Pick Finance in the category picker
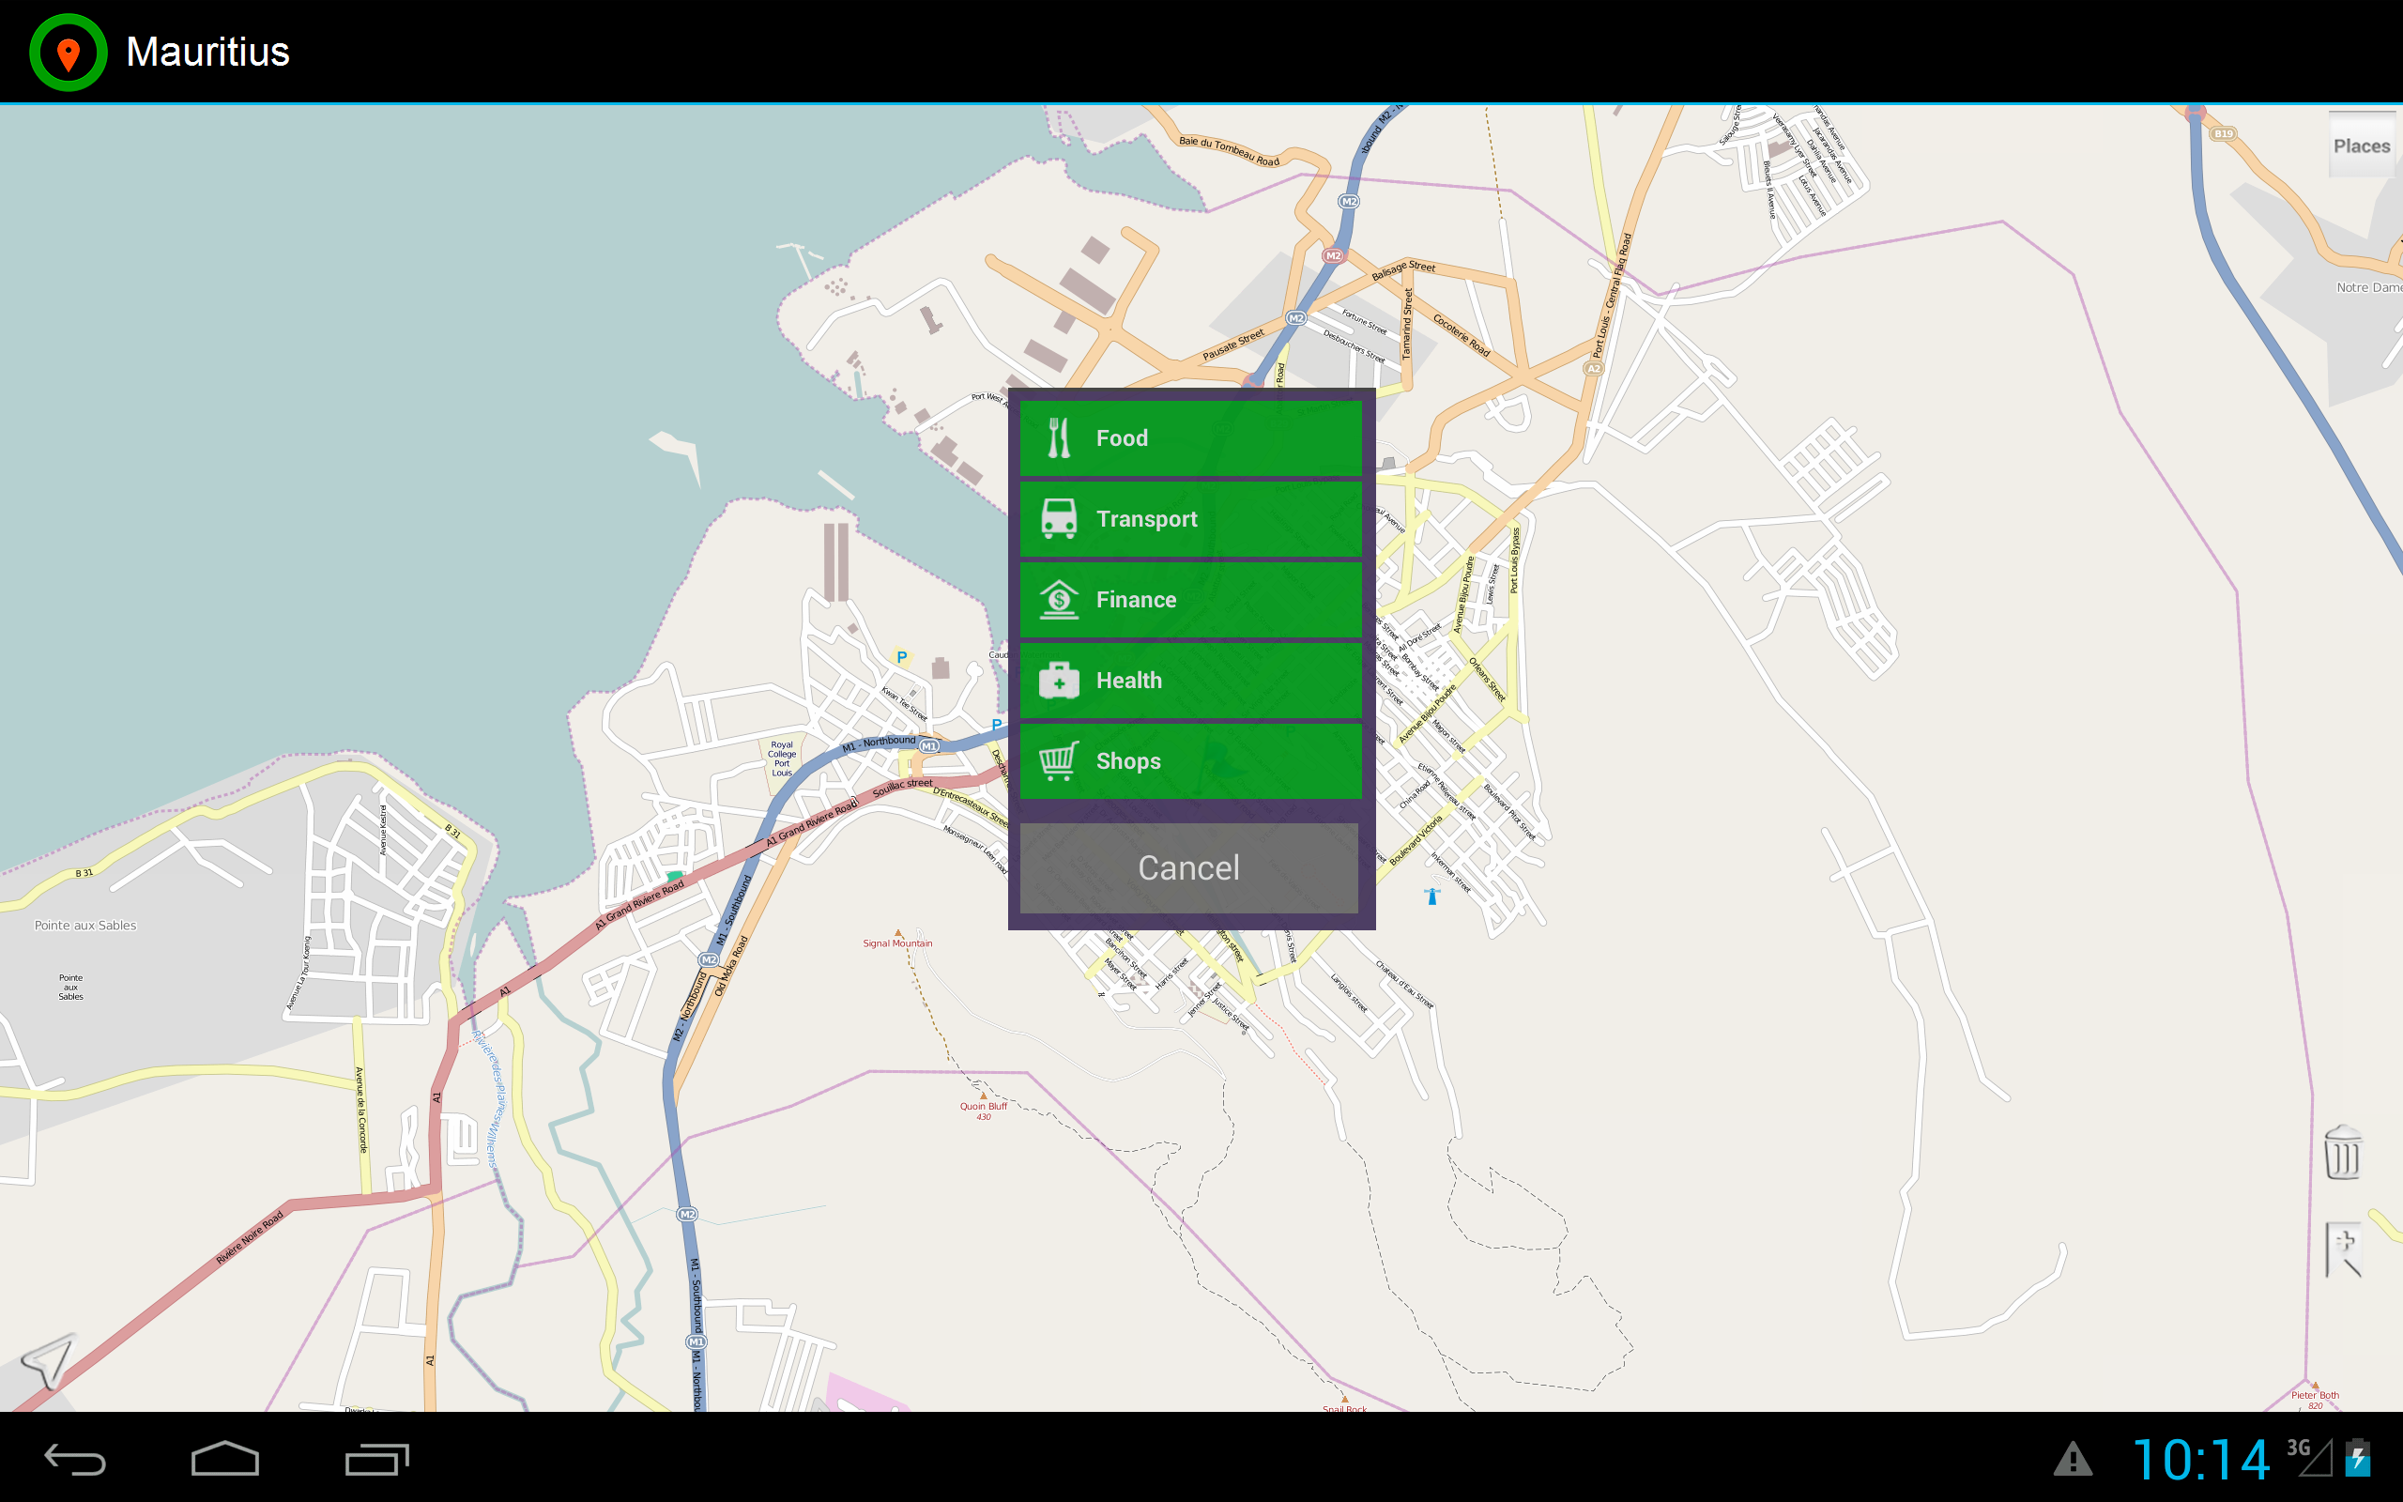This screenshot has height=1502, width=2403. [x=1188, y=599]
